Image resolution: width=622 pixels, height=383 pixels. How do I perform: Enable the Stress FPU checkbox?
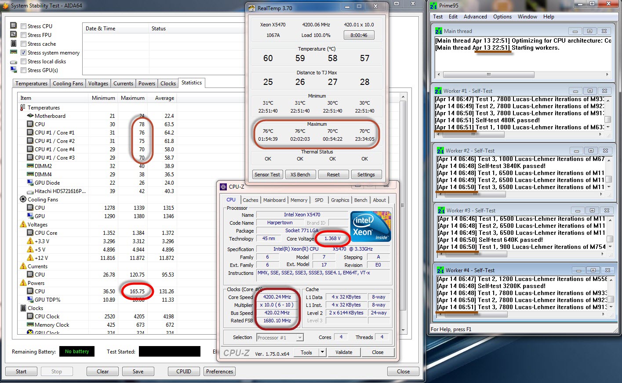click(x=24, y=35)
